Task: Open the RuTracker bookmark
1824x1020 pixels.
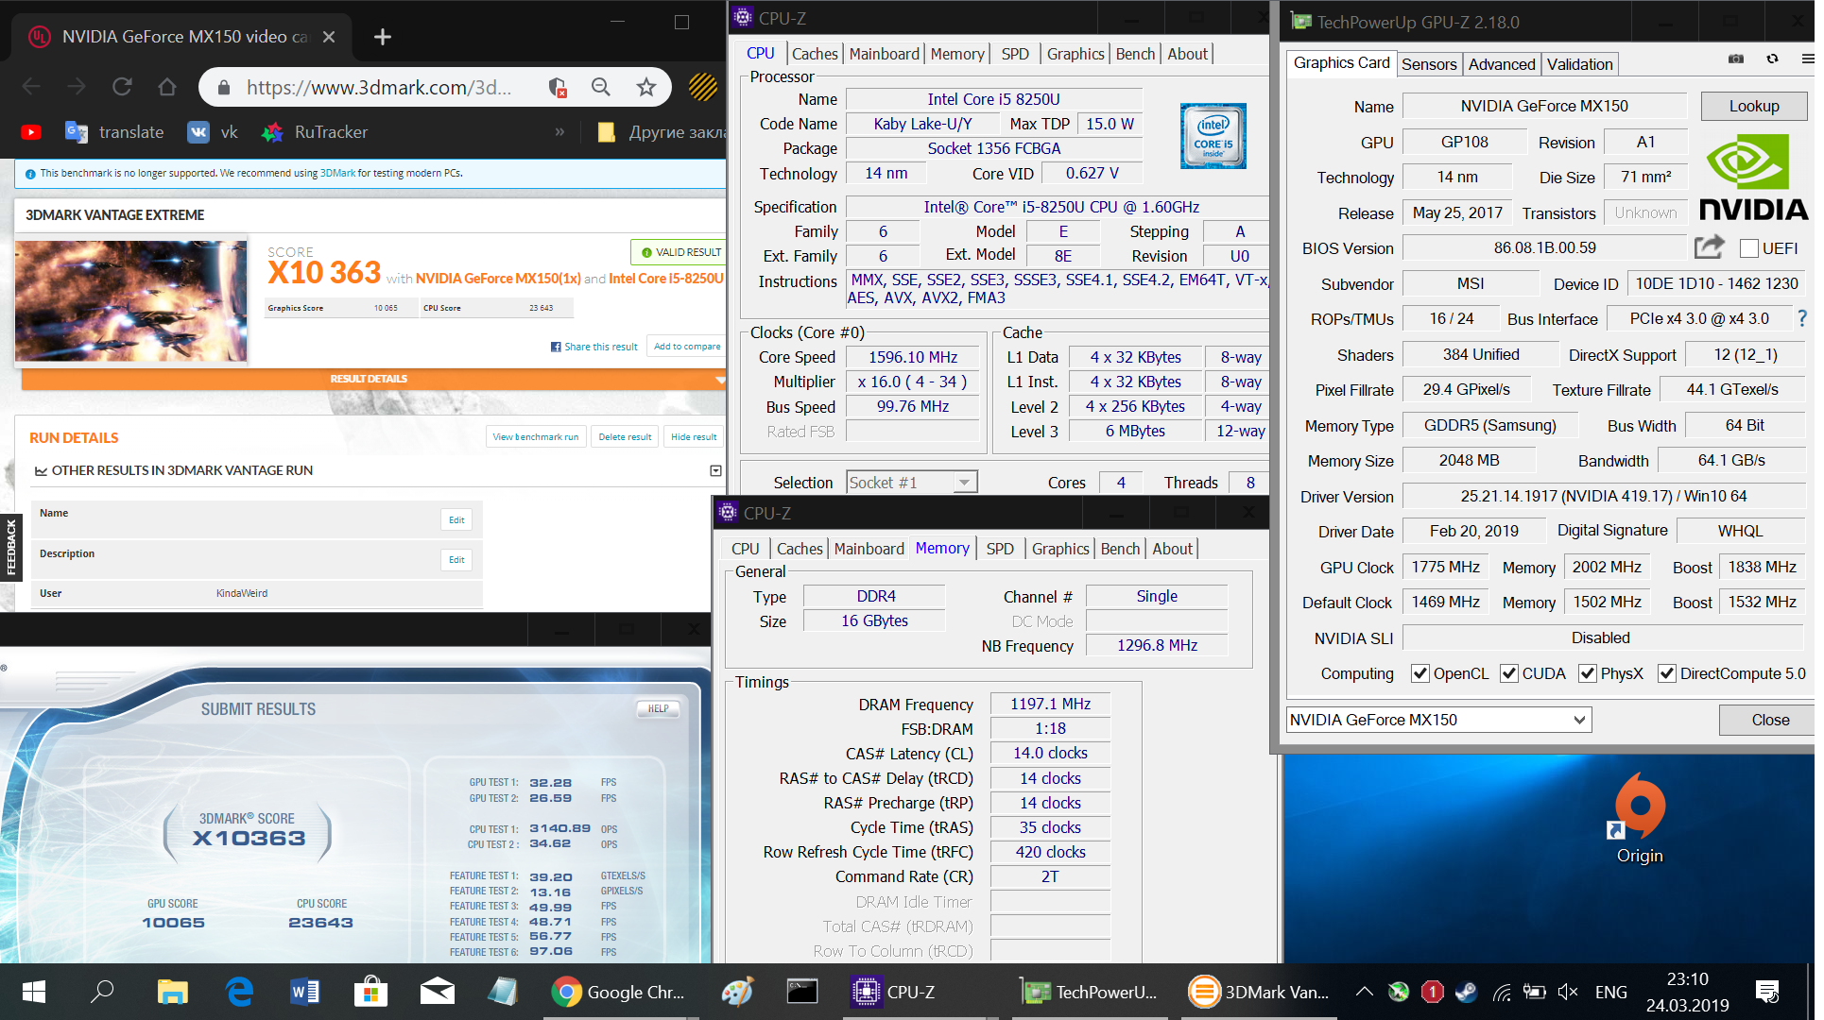Action: click(315, 132)
